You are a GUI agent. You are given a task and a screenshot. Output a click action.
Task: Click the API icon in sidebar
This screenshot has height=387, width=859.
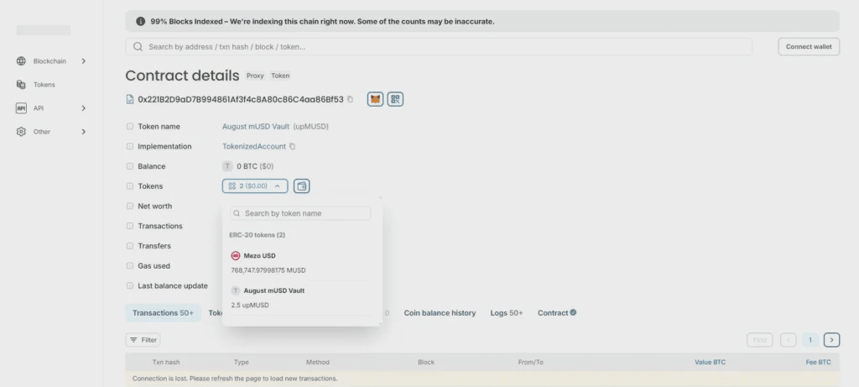tap(21, 108)
